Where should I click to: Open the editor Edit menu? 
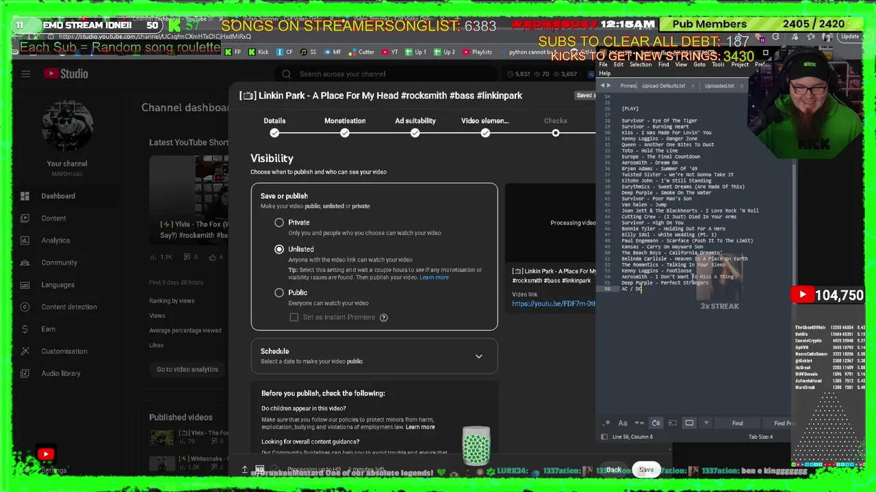(619, 64)
